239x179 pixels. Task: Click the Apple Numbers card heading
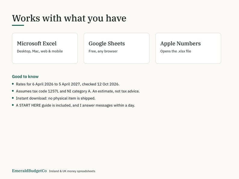click(181, 44)
